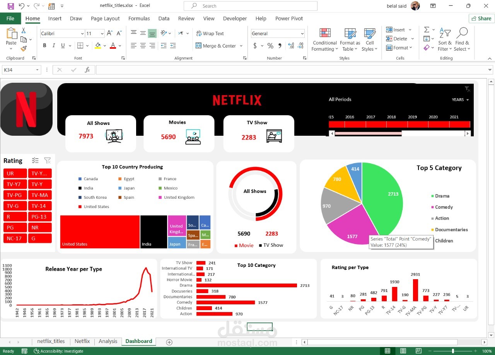Click Delete cells button
This screenshot has height=355, width=495.
(396, 39)
